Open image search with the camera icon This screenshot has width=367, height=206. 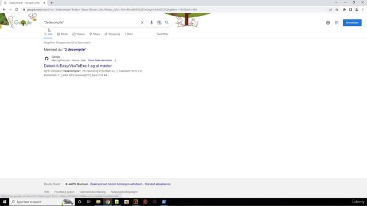(159, 22)
